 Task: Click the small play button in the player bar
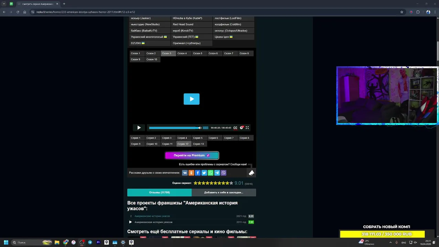pos(139,128)
